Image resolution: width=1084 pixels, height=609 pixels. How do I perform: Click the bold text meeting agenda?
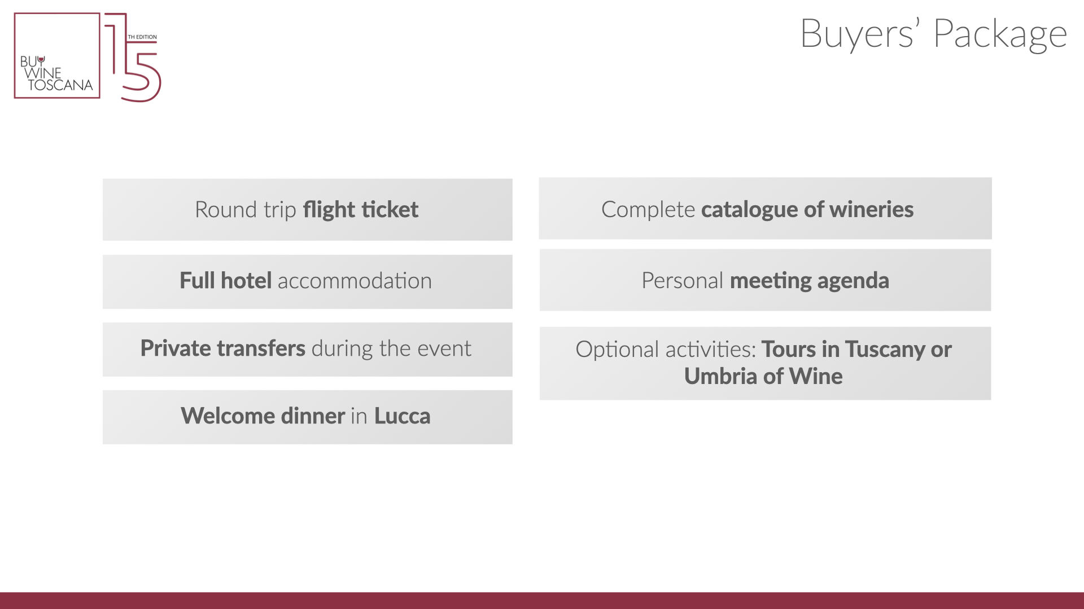click(810, 281)
